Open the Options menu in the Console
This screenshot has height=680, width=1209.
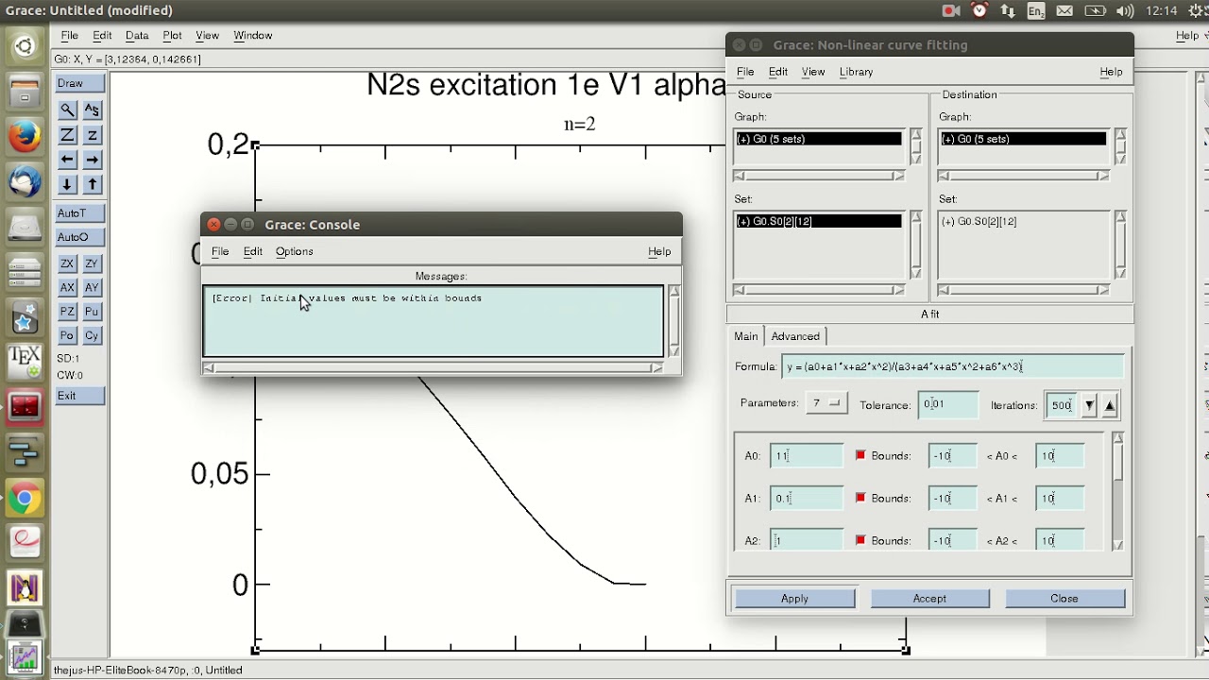[294, 251]
